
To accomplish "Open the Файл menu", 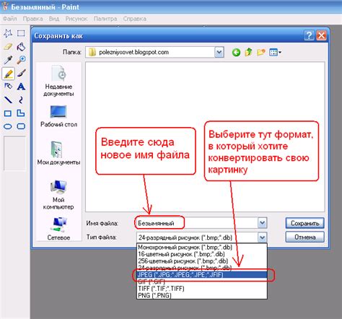I will [x=9, y=19].
